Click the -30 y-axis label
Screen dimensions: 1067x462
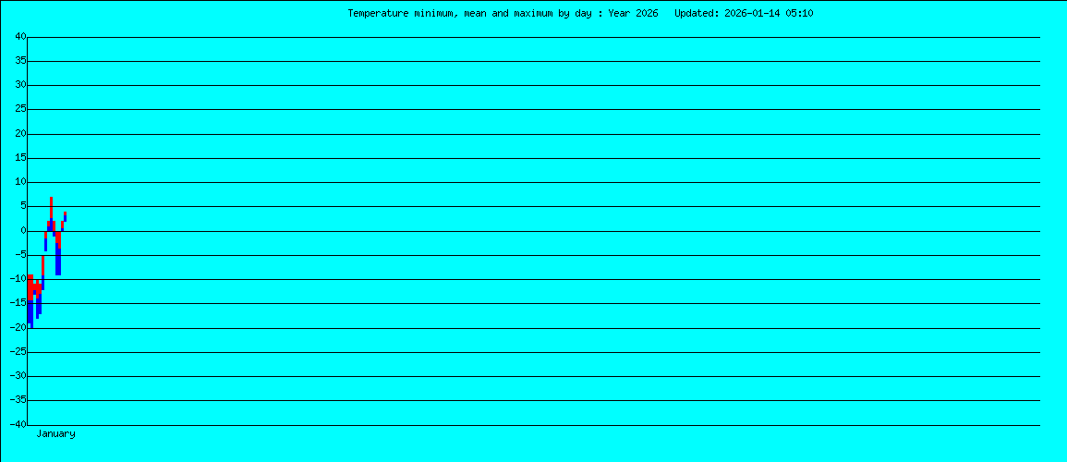tap(17, 376)
